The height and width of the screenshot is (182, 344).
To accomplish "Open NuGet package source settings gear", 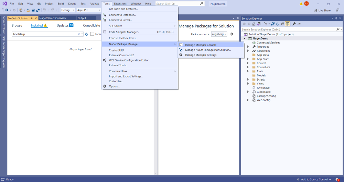I will pyautogui.click(x=232, y=34).
